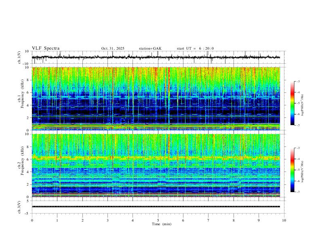Click the time axis tick label "9"

259,220
